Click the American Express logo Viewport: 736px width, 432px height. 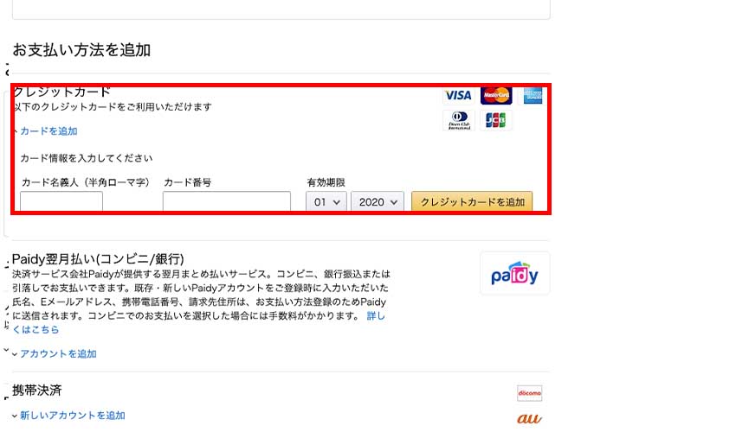pyautogui.click(x=533, y=96)
